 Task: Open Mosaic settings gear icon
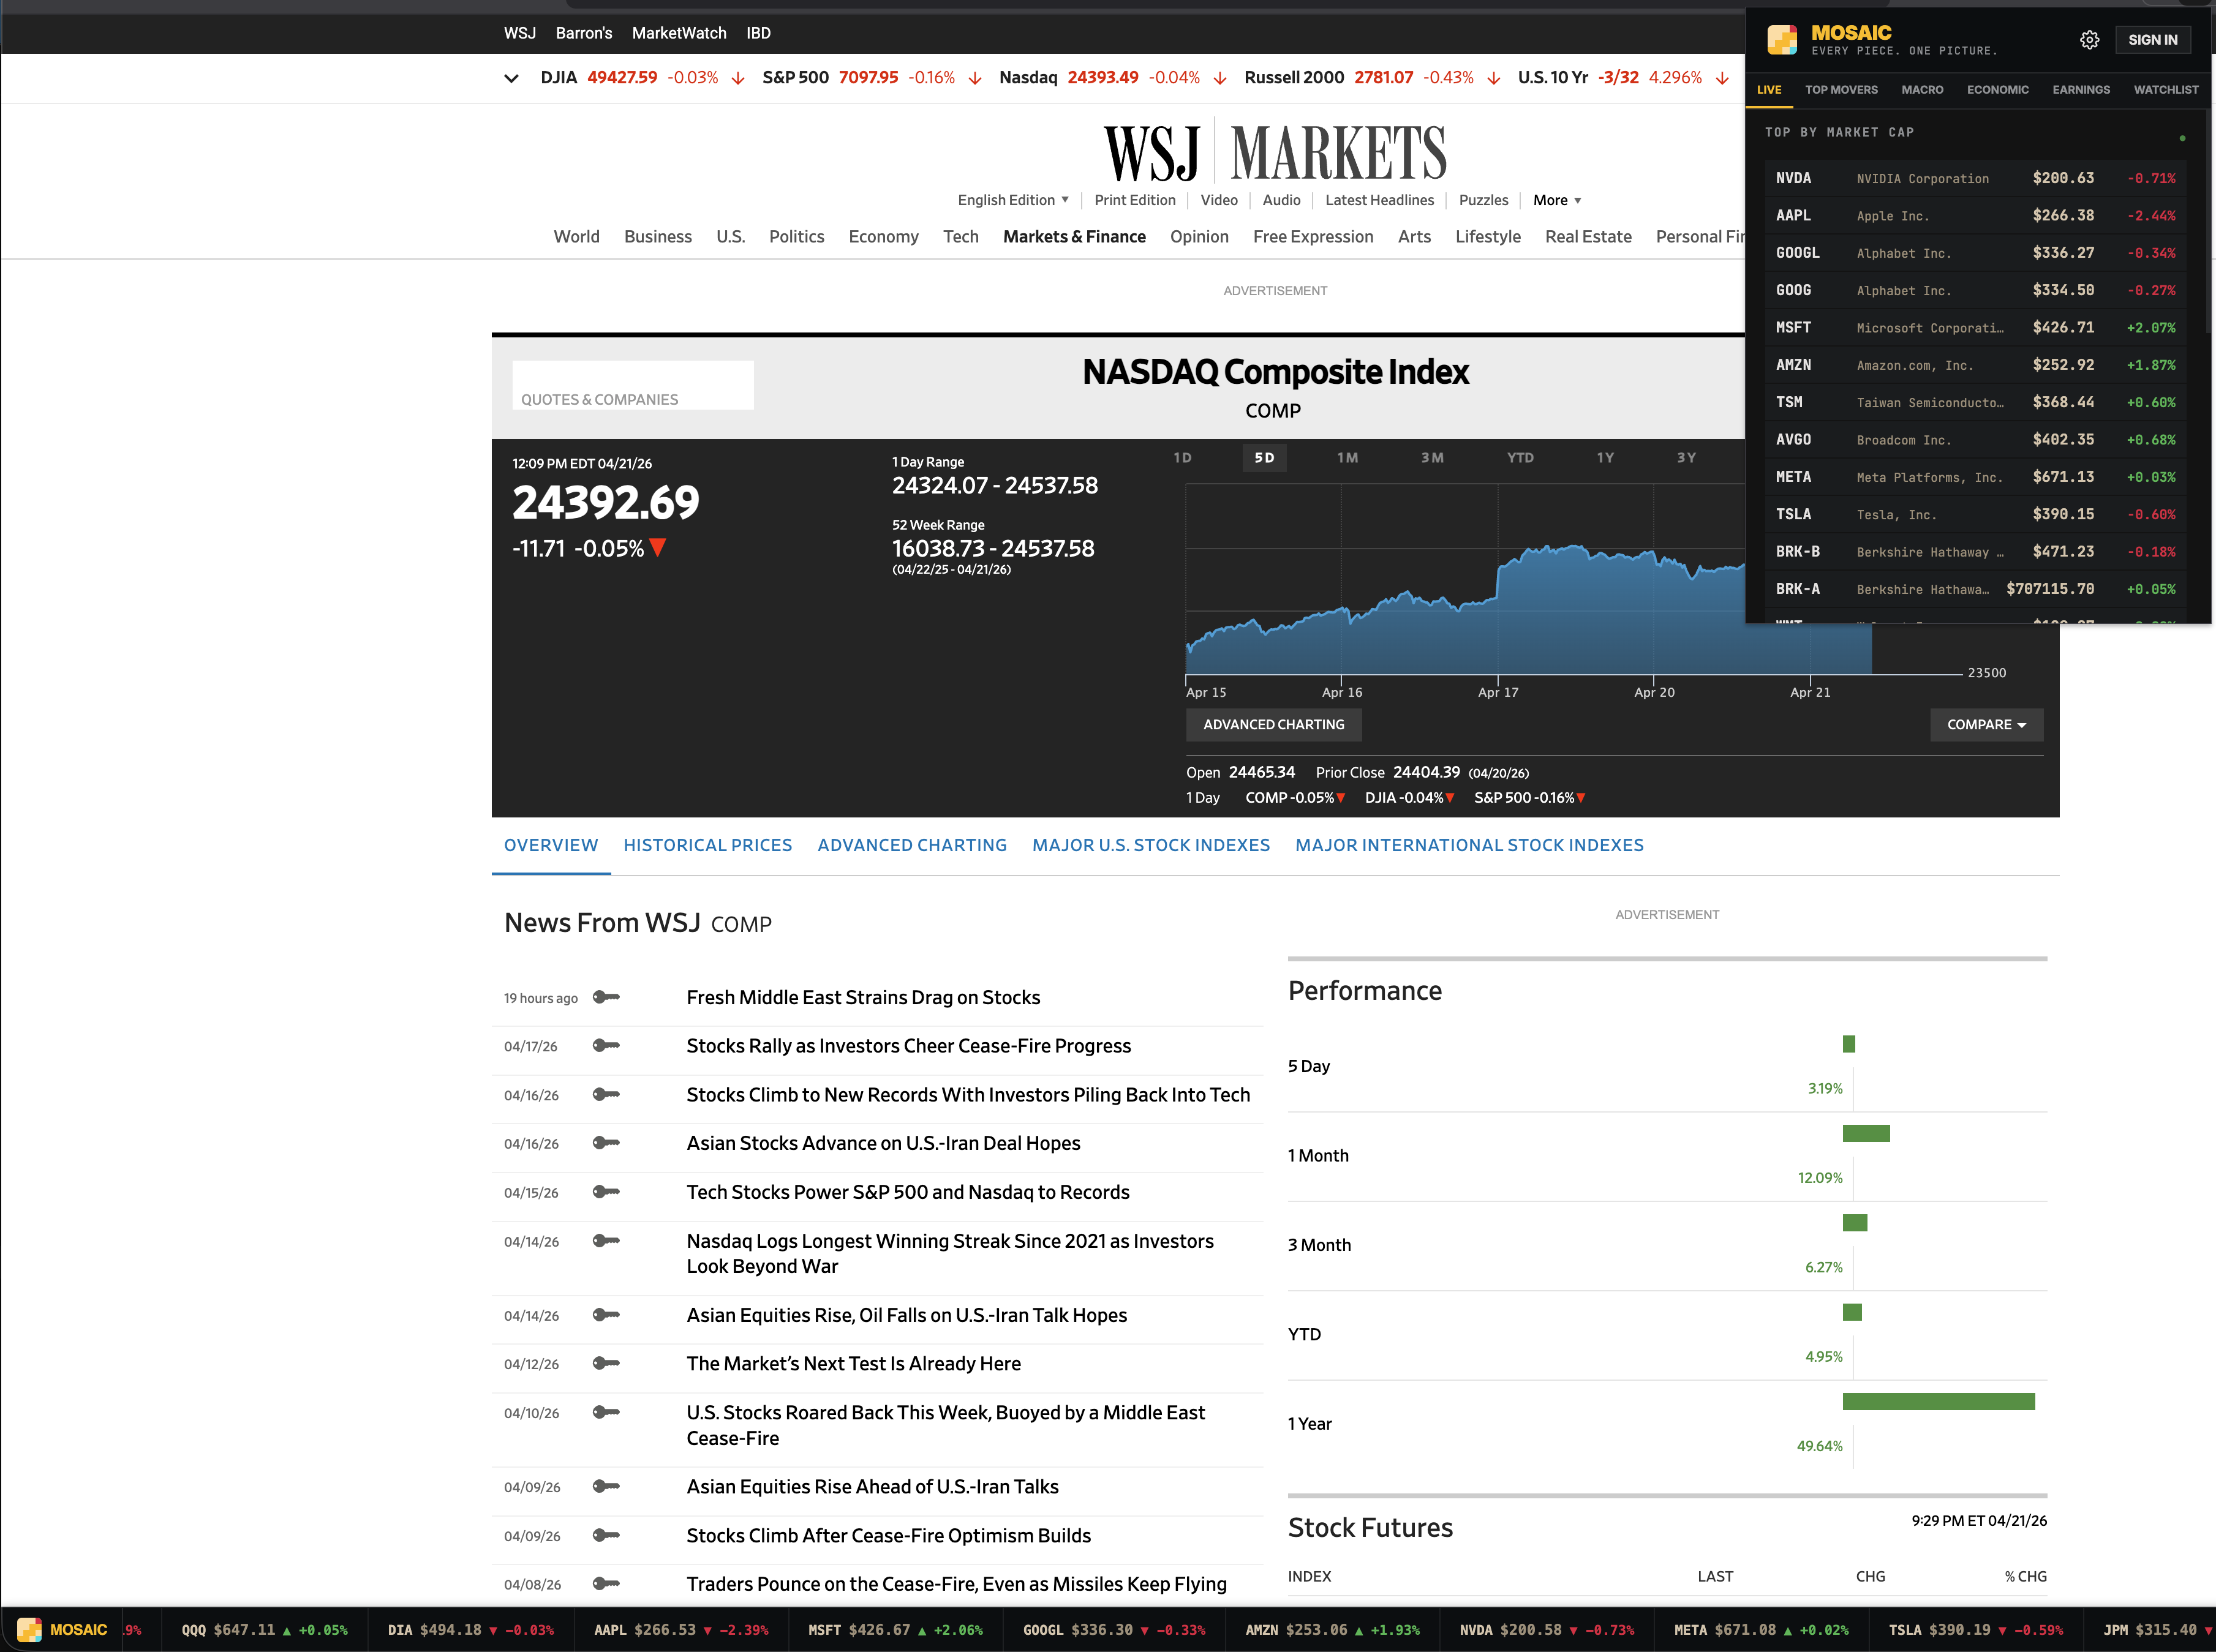pyautogui.click(x=2089, y=40)
